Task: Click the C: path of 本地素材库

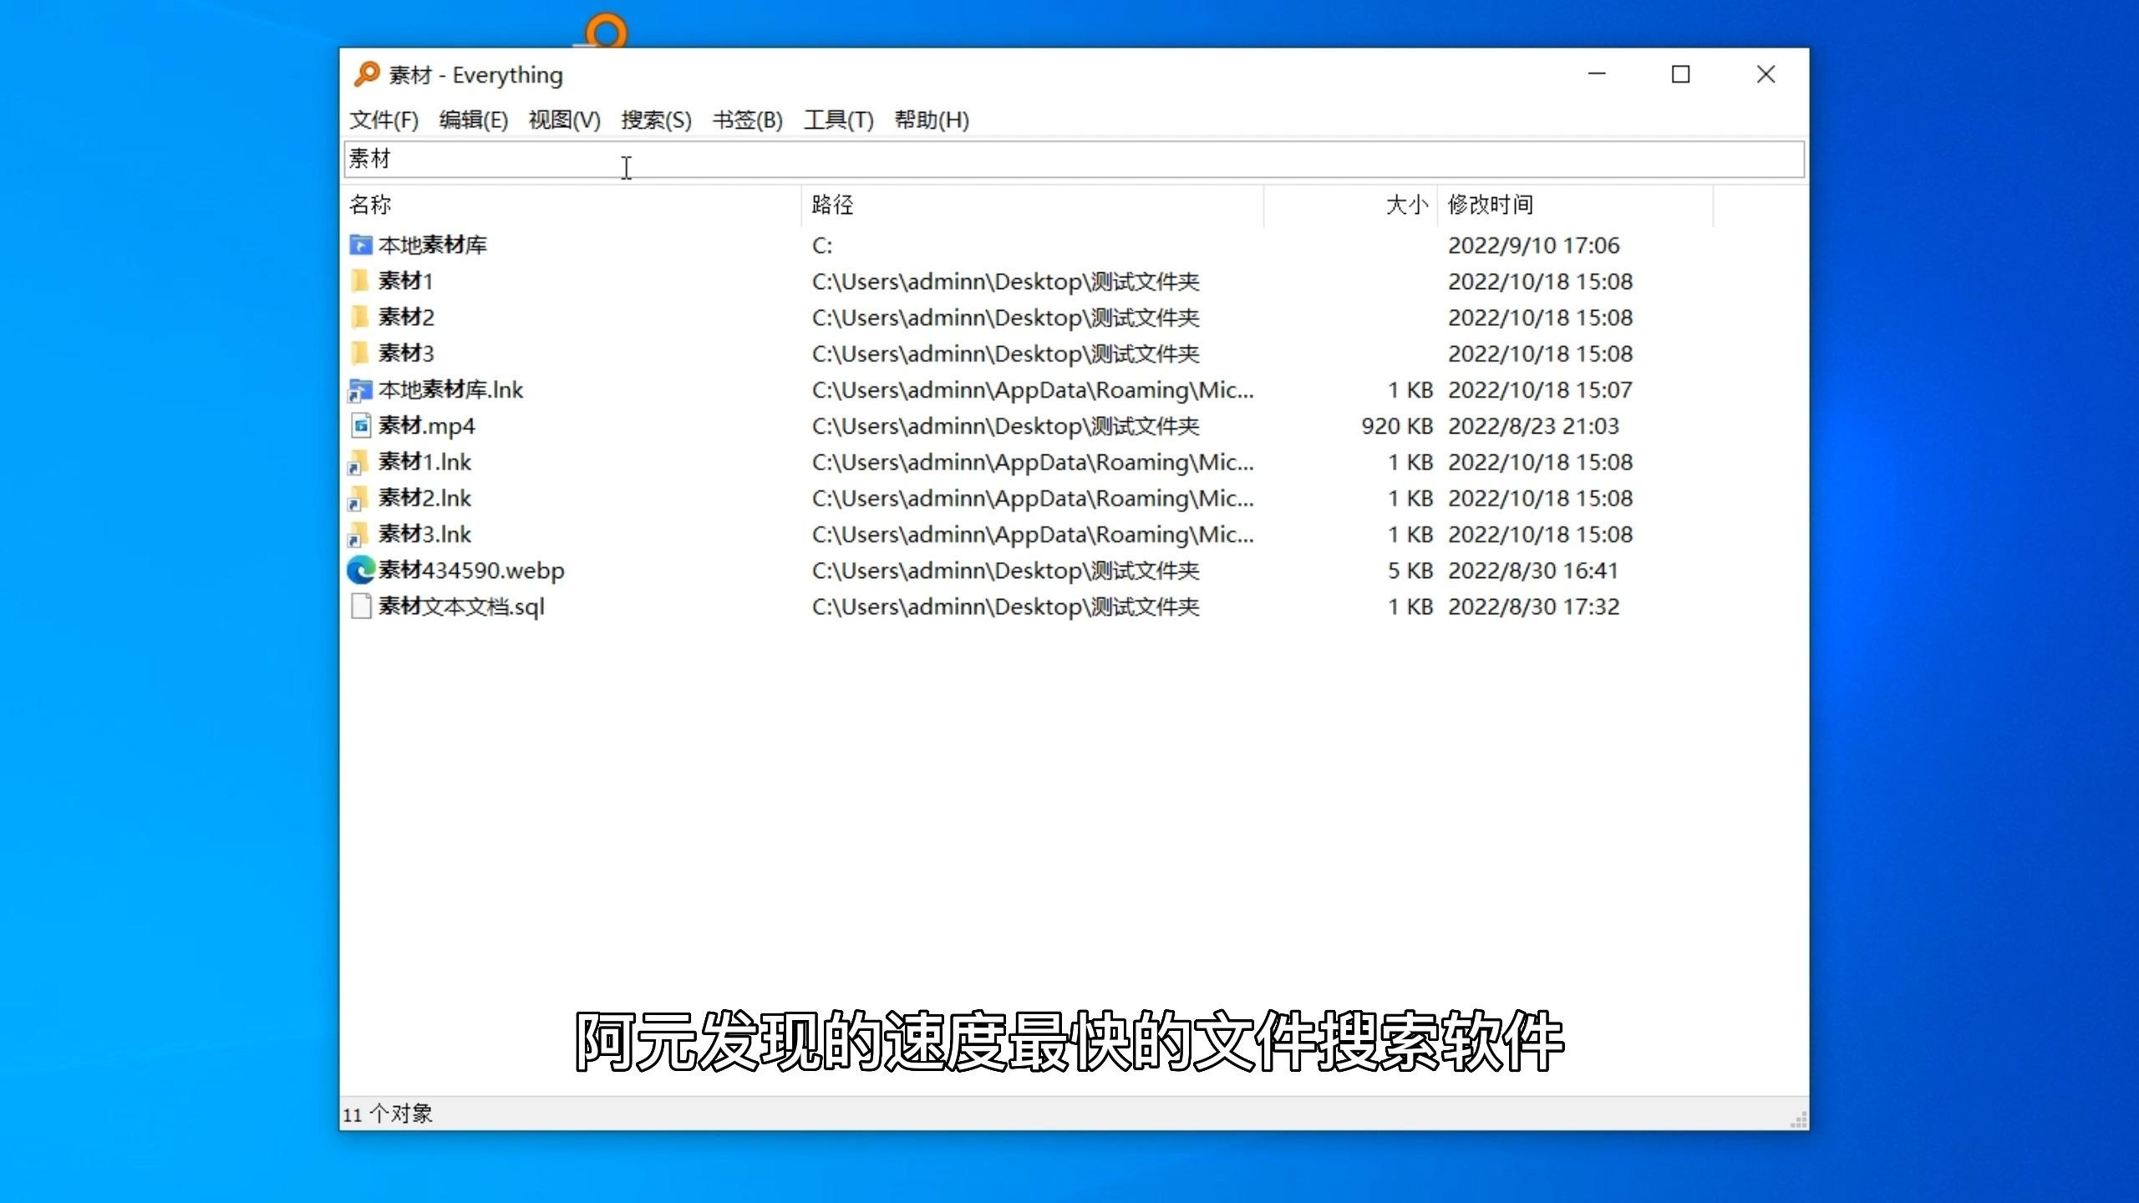Action: (x=822, y=245)
